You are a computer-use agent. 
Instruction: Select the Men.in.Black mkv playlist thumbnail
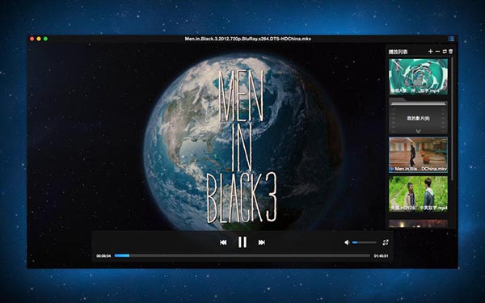pyautogui.click(x=418, y=154)
